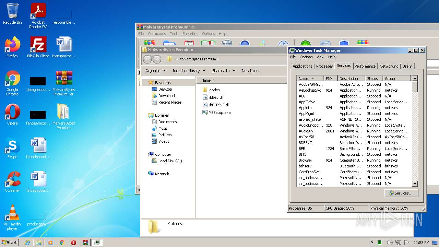Open address bar dropdown after MalvareBytes Premium

tap(219, 59)
